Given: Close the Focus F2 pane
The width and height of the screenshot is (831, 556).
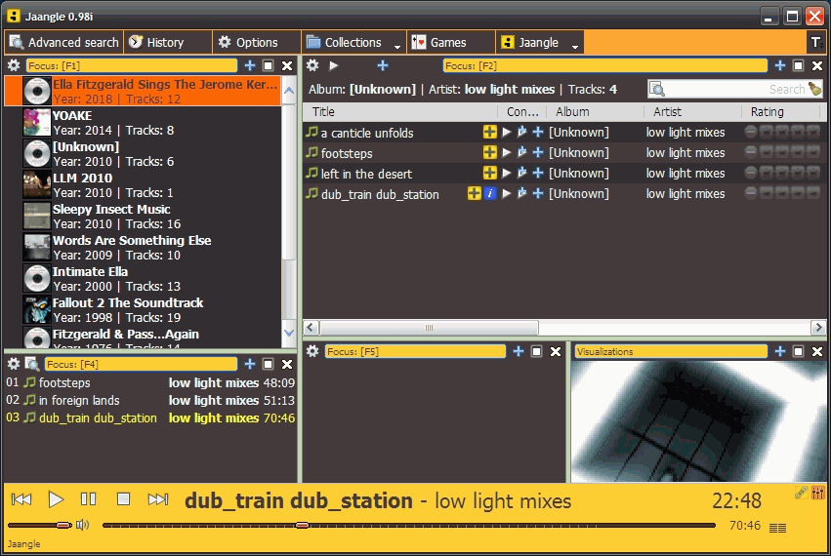Looking at the screenshot, I should coord(817,65).
